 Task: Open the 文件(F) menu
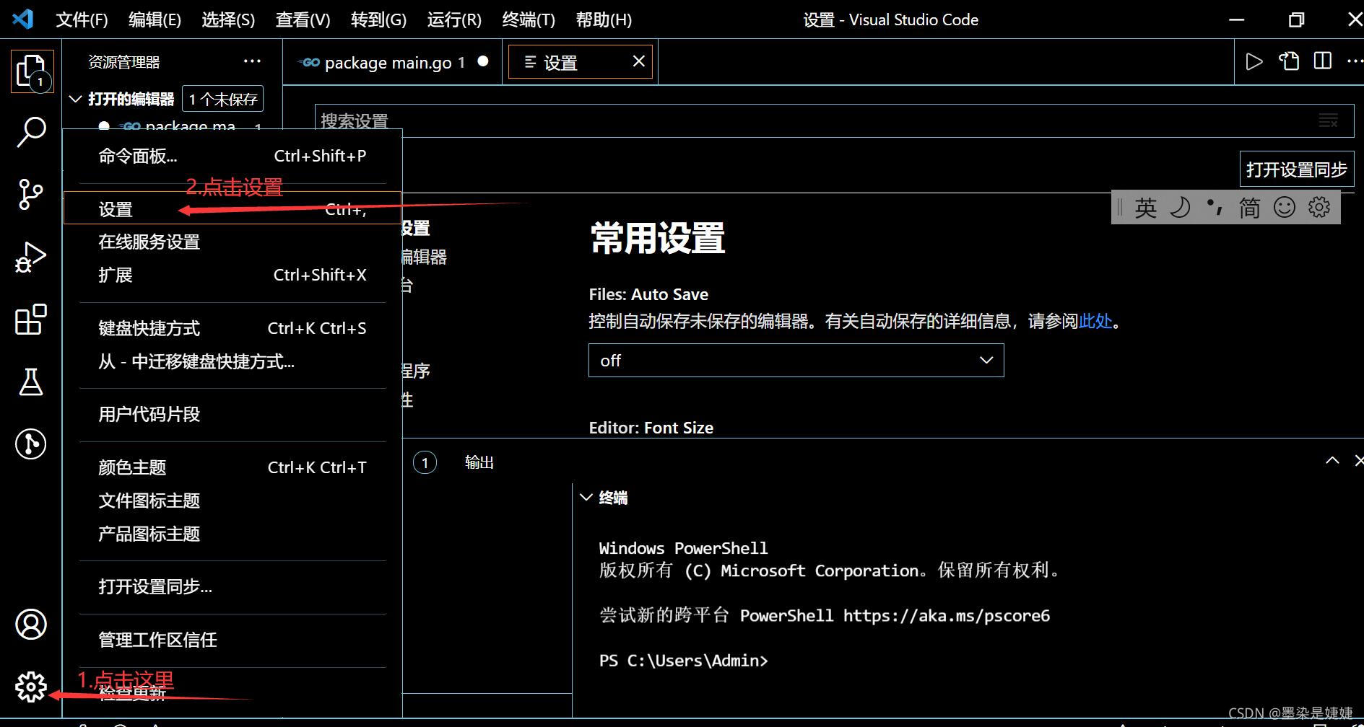point(82,19)
